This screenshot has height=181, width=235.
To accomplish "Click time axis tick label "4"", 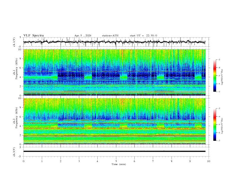I will click(97, 161).
